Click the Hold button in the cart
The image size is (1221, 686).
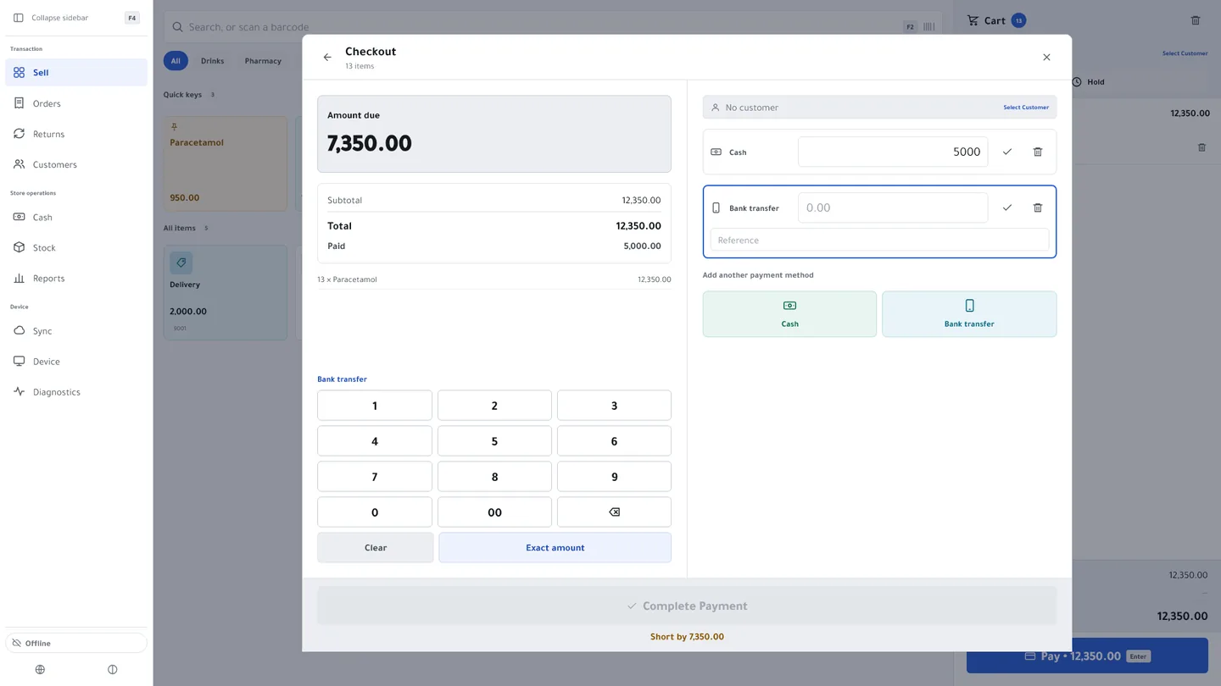[1088, 82]
